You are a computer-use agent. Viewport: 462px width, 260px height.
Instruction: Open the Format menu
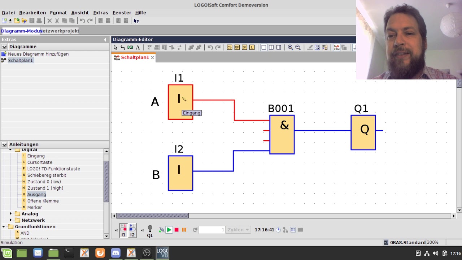click(x=58, y=13)
